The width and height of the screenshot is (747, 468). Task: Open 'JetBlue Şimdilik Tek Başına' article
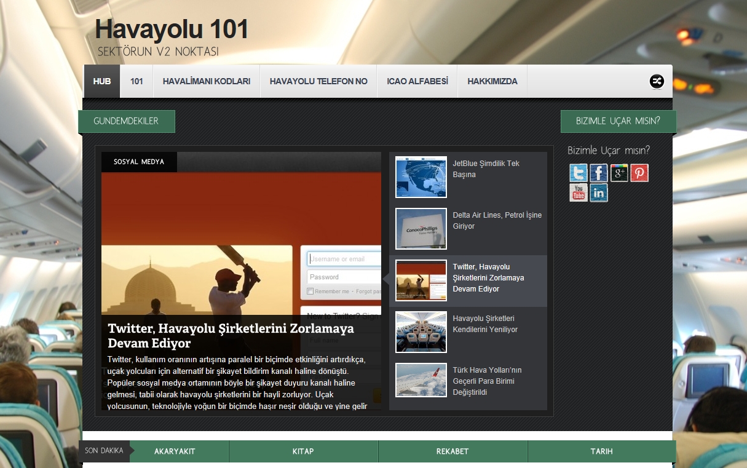tap(486, 169)
